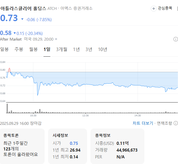Screen dimensions: 178x164
Task: Add stock to 관심종목 watchlist
Action: click(162, 8)
